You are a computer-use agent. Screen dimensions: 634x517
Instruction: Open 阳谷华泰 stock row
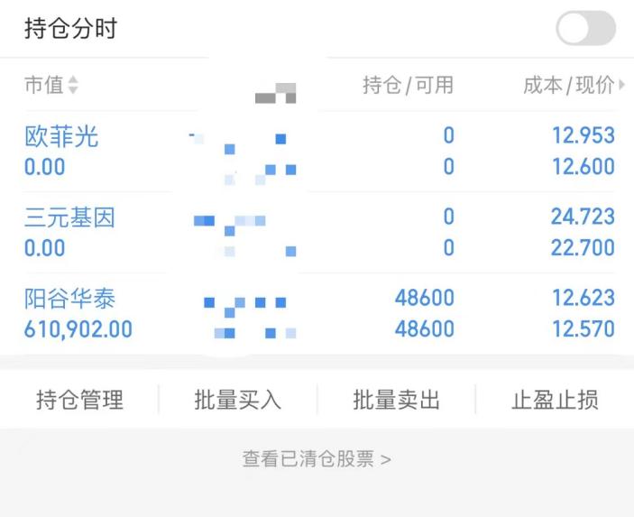(319, 313)
